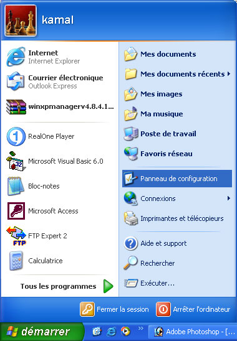The height and width of the screenshot is (341, 237).
Task: Open Mes documents folder icon
Action: [130, 54]
